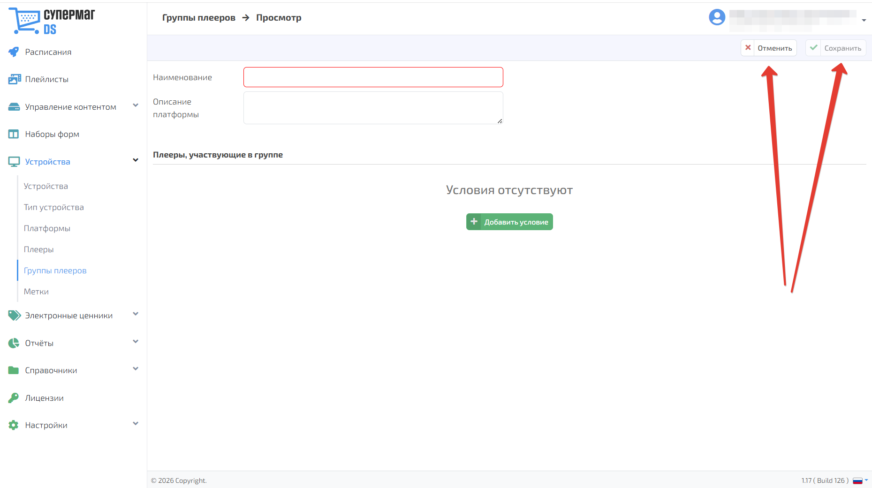This screenshot has height=488, width=872.
Task: Click the Отменить button
Action: [768, 48]
